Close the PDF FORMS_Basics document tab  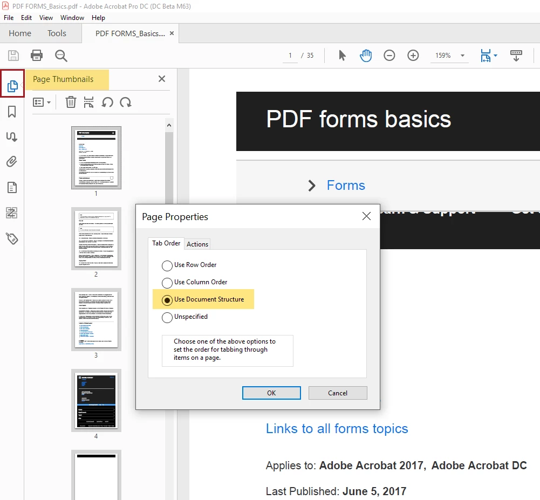(172, 33)
